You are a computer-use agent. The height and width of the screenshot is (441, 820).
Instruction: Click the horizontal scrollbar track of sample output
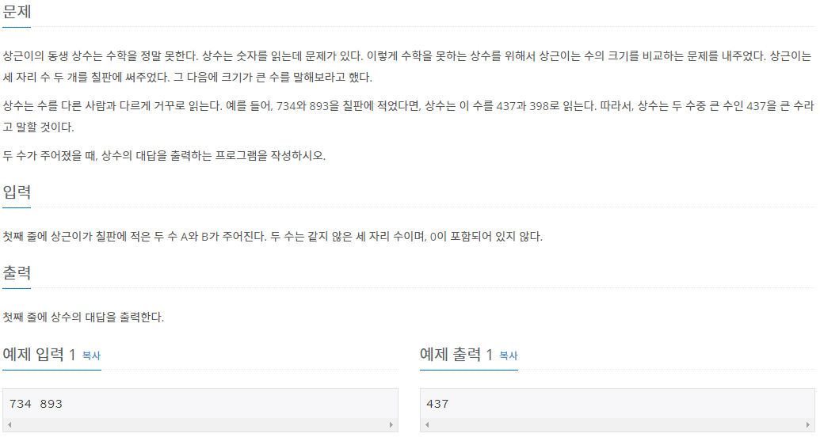[x=617, y=425]
